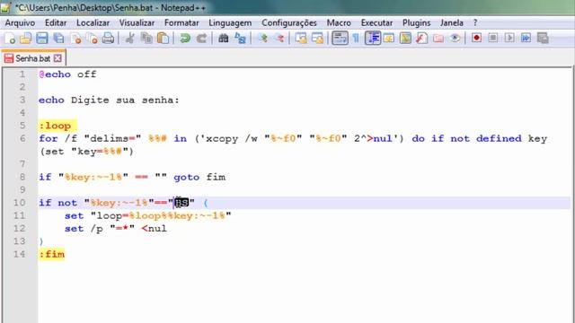Toggle show all characters pilcrow icon
This screenshot has width=575, height=323.
tap(356, 38)
